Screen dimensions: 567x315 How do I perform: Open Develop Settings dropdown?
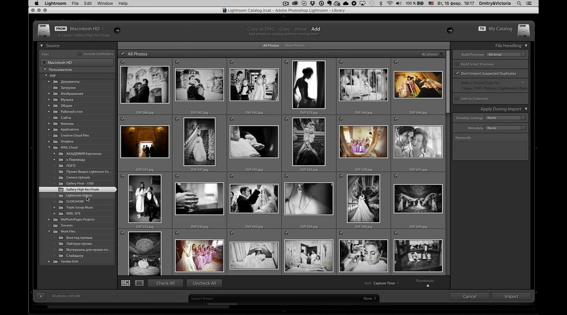(x=505, y=118)
